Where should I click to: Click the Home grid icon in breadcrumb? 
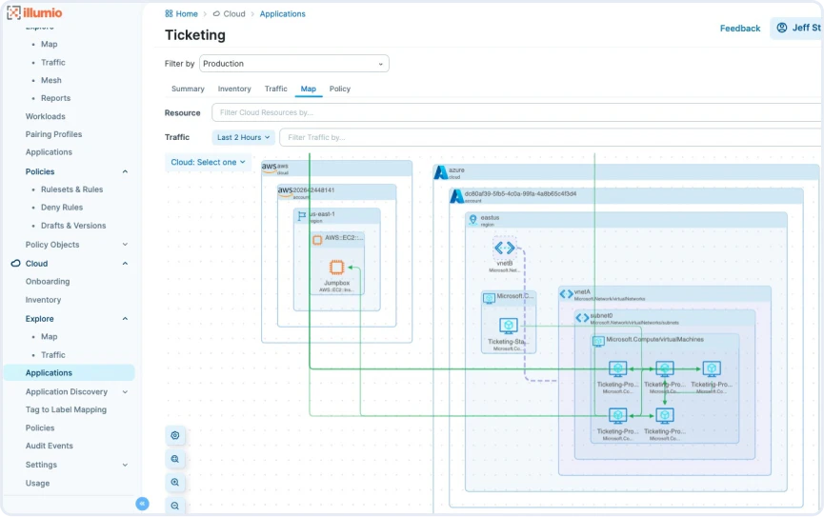[169, 13]
